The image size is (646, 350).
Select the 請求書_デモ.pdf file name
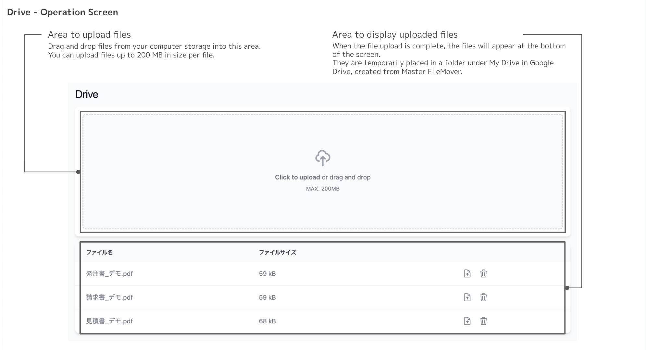coord(109,297)
